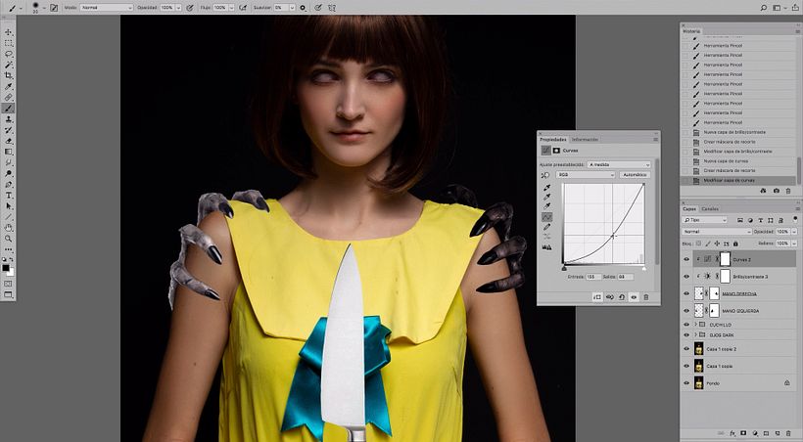The height and width of the screenshot is (442, 803).
Task: Open the layer filter Tipo dropdown
Action: click(705, 220)
